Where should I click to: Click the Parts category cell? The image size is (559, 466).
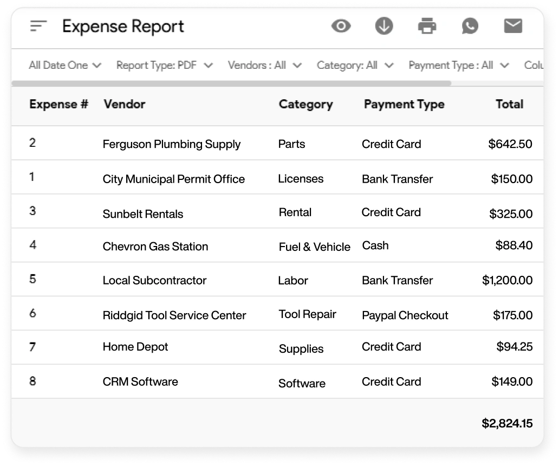click(291, 144)
